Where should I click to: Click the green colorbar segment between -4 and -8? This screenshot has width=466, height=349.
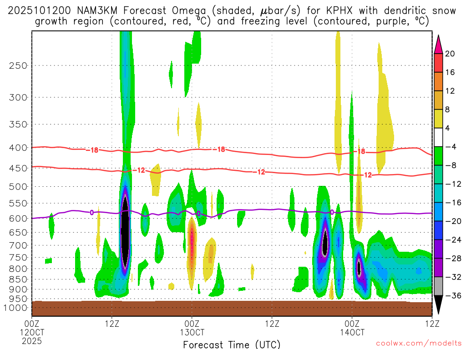coord(438,156)
